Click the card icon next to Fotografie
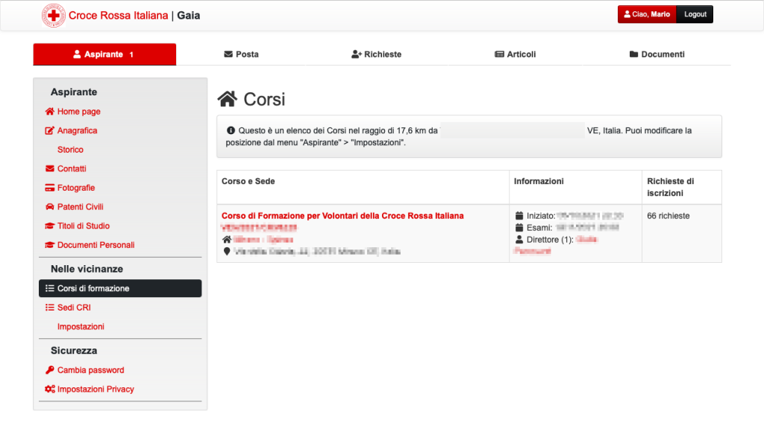 pos(50,188)
